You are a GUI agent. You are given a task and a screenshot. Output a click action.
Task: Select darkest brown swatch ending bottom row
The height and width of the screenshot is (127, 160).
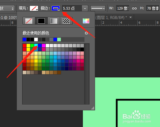point(59,73)
